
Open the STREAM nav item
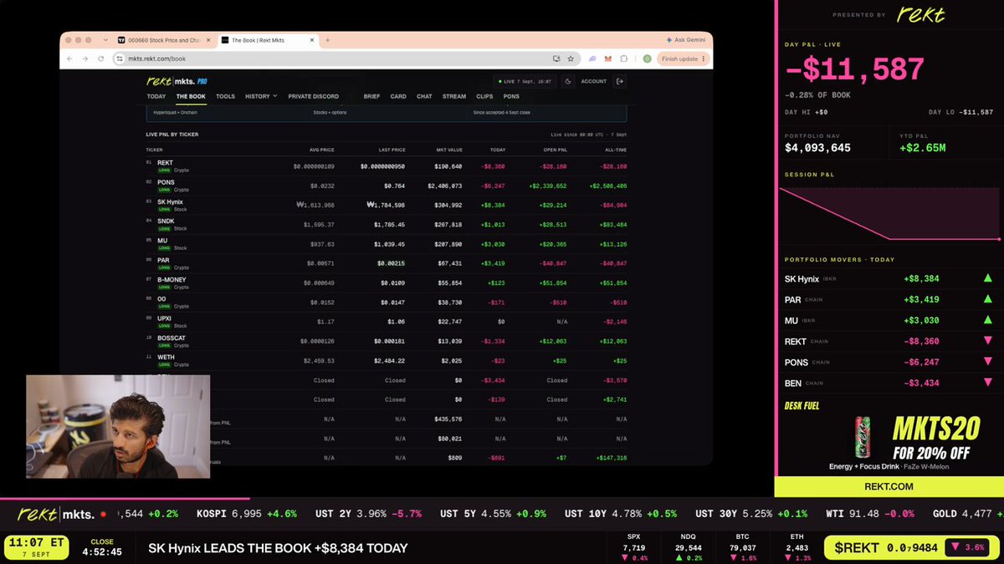(x=454, y=96)
